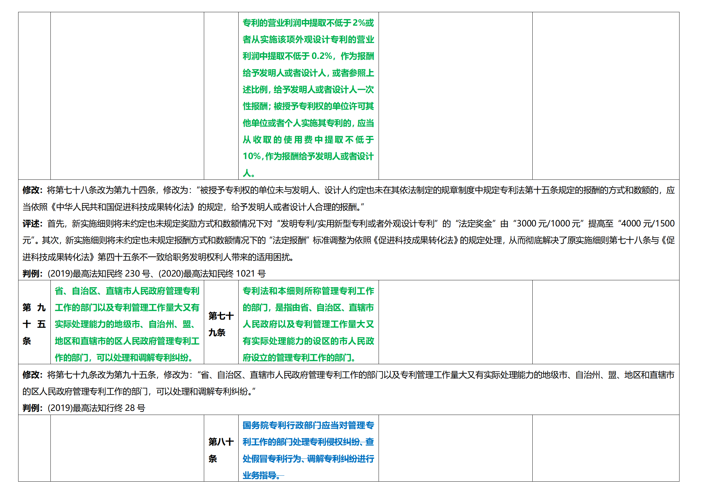Click the line '的区人民政府管理专利工作的部门，可以处理和调解专利纠纷。'

[x=139, y=391]
